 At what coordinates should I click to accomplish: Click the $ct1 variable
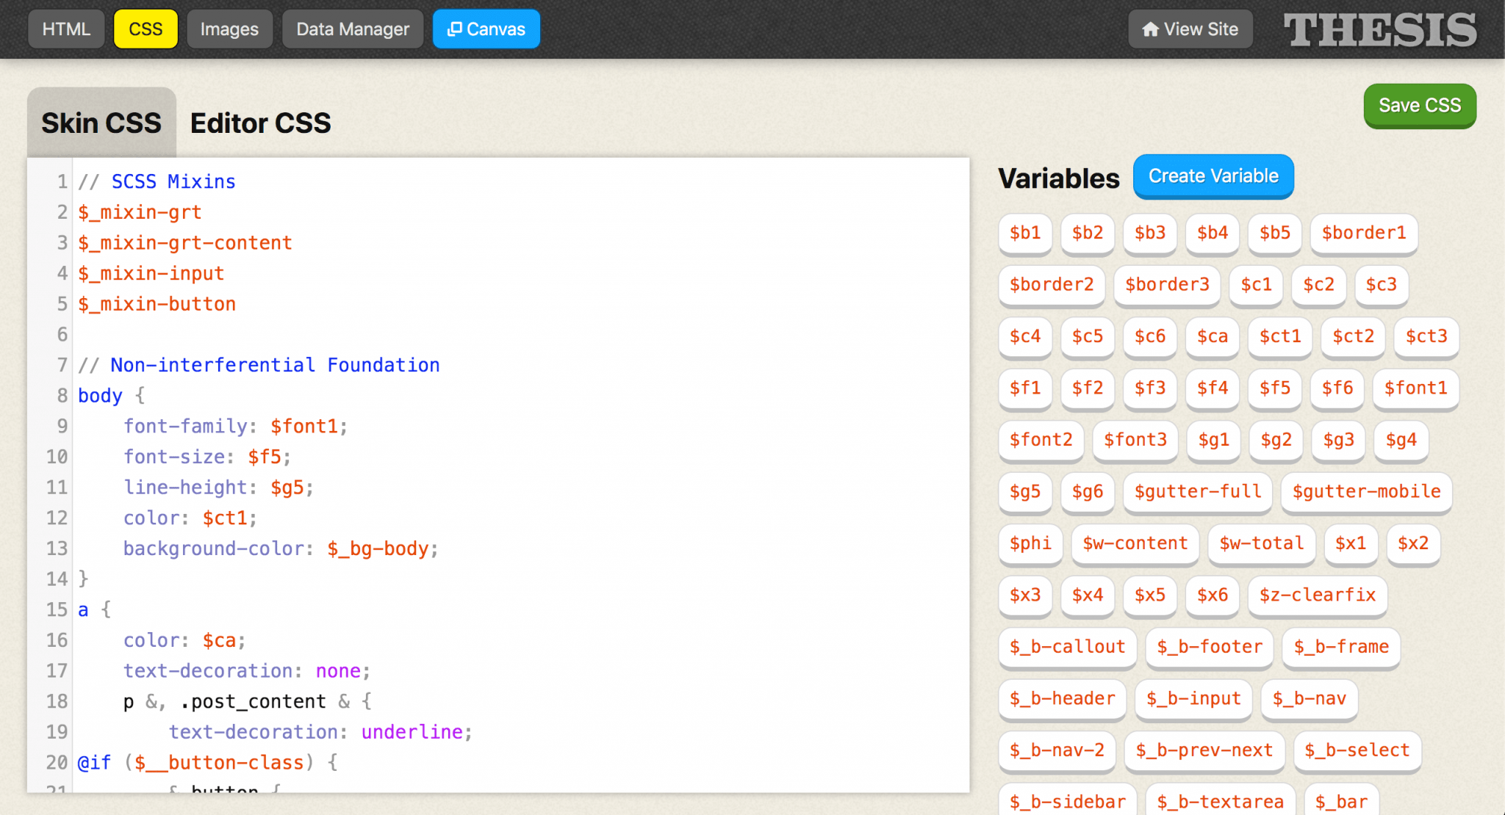pos(1280,337)
